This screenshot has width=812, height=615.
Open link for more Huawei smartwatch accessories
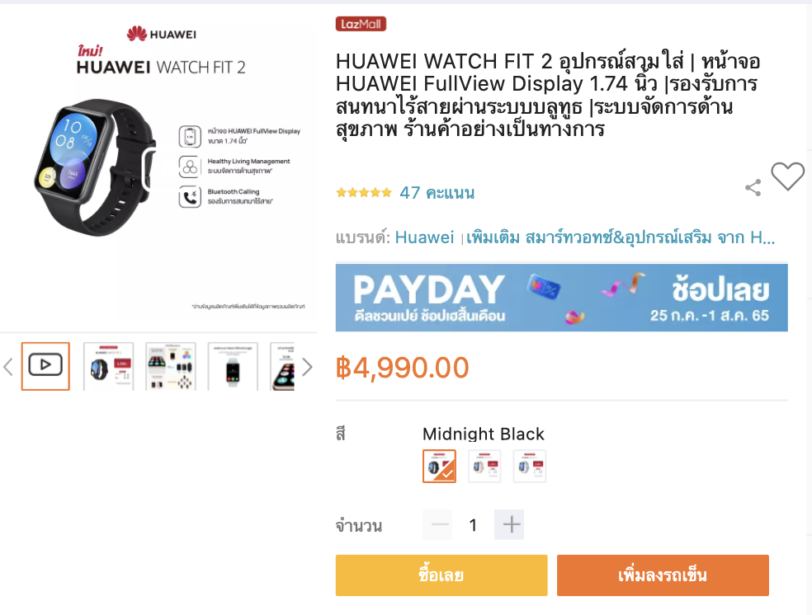[621, 237]
